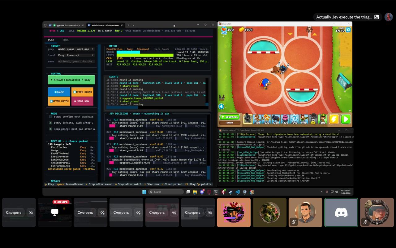This screenshot has height=248, width=396.
Task: Open Steam from the Windows taskbar
Action: 230,192
